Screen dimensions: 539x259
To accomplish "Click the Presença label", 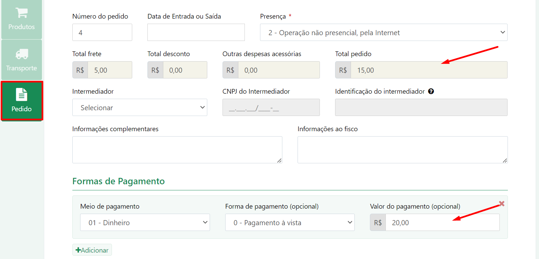I will 273,16.
